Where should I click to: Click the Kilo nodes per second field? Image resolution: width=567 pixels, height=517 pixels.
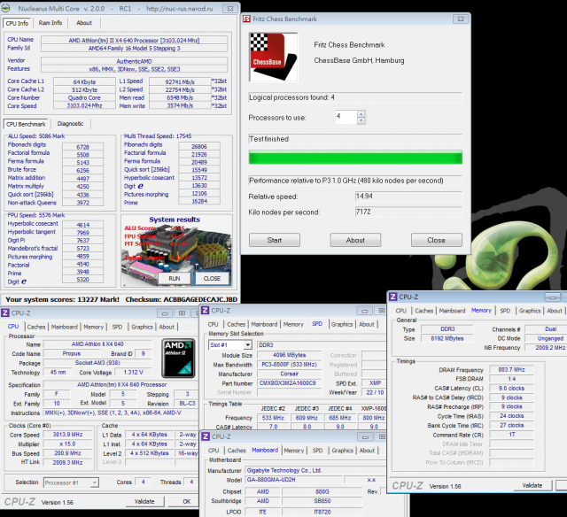pos(408,212)
